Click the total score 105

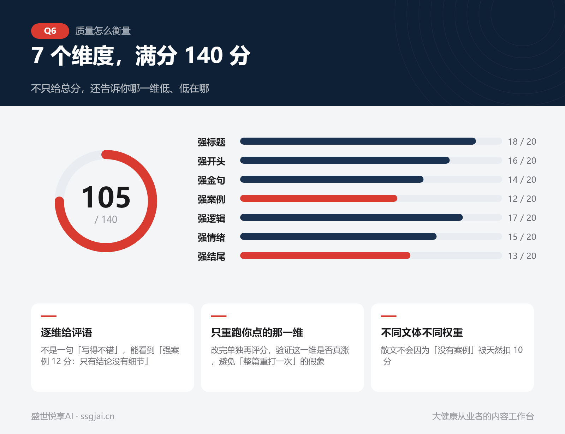pyautogui.click(x=106, y=197)
